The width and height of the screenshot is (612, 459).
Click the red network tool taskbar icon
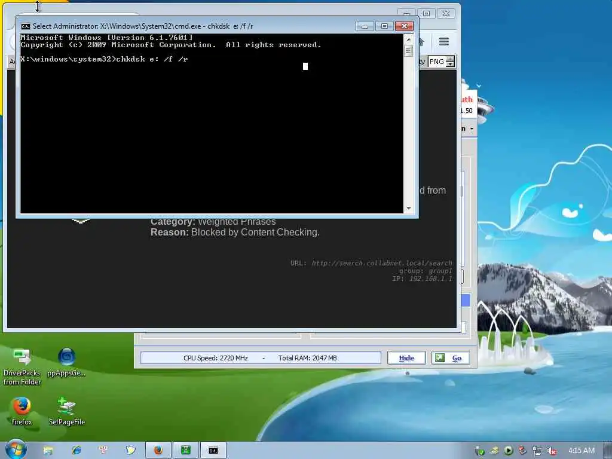point(103,450)
